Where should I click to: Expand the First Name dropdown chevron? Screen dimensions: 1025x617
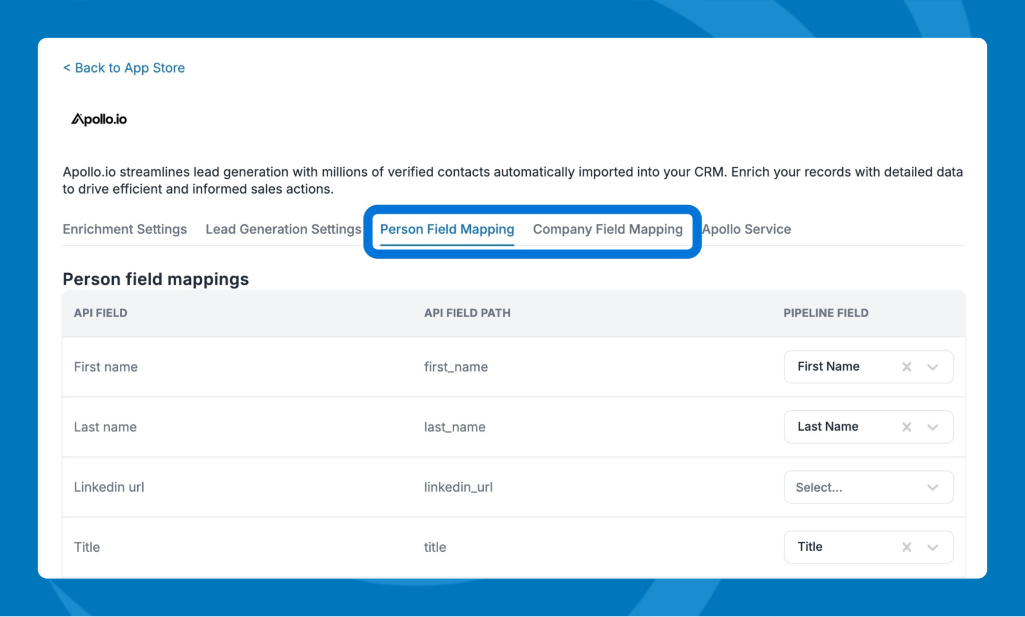[x=932, y=367]
